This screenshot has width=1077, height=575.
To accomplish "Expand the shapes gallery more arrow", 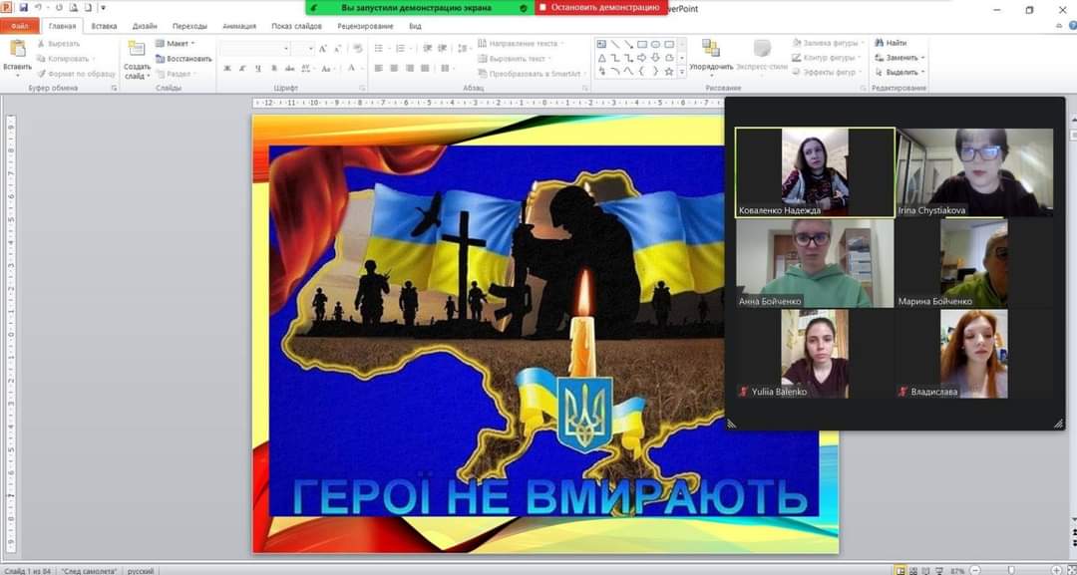I will click(681, 72).
